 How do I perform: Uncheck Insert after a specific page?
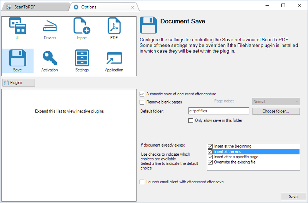click(210, 157)
